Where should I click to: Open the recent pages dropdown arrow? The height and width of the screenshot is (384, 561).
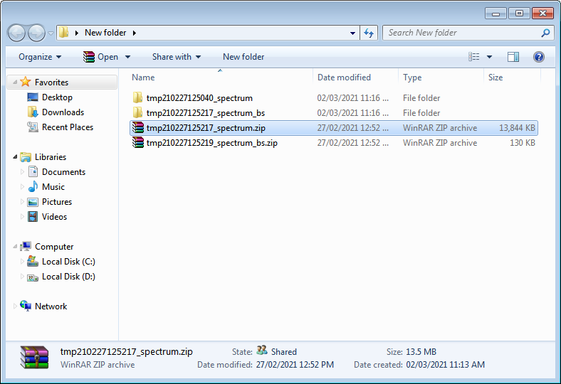(x=51, y=33)
